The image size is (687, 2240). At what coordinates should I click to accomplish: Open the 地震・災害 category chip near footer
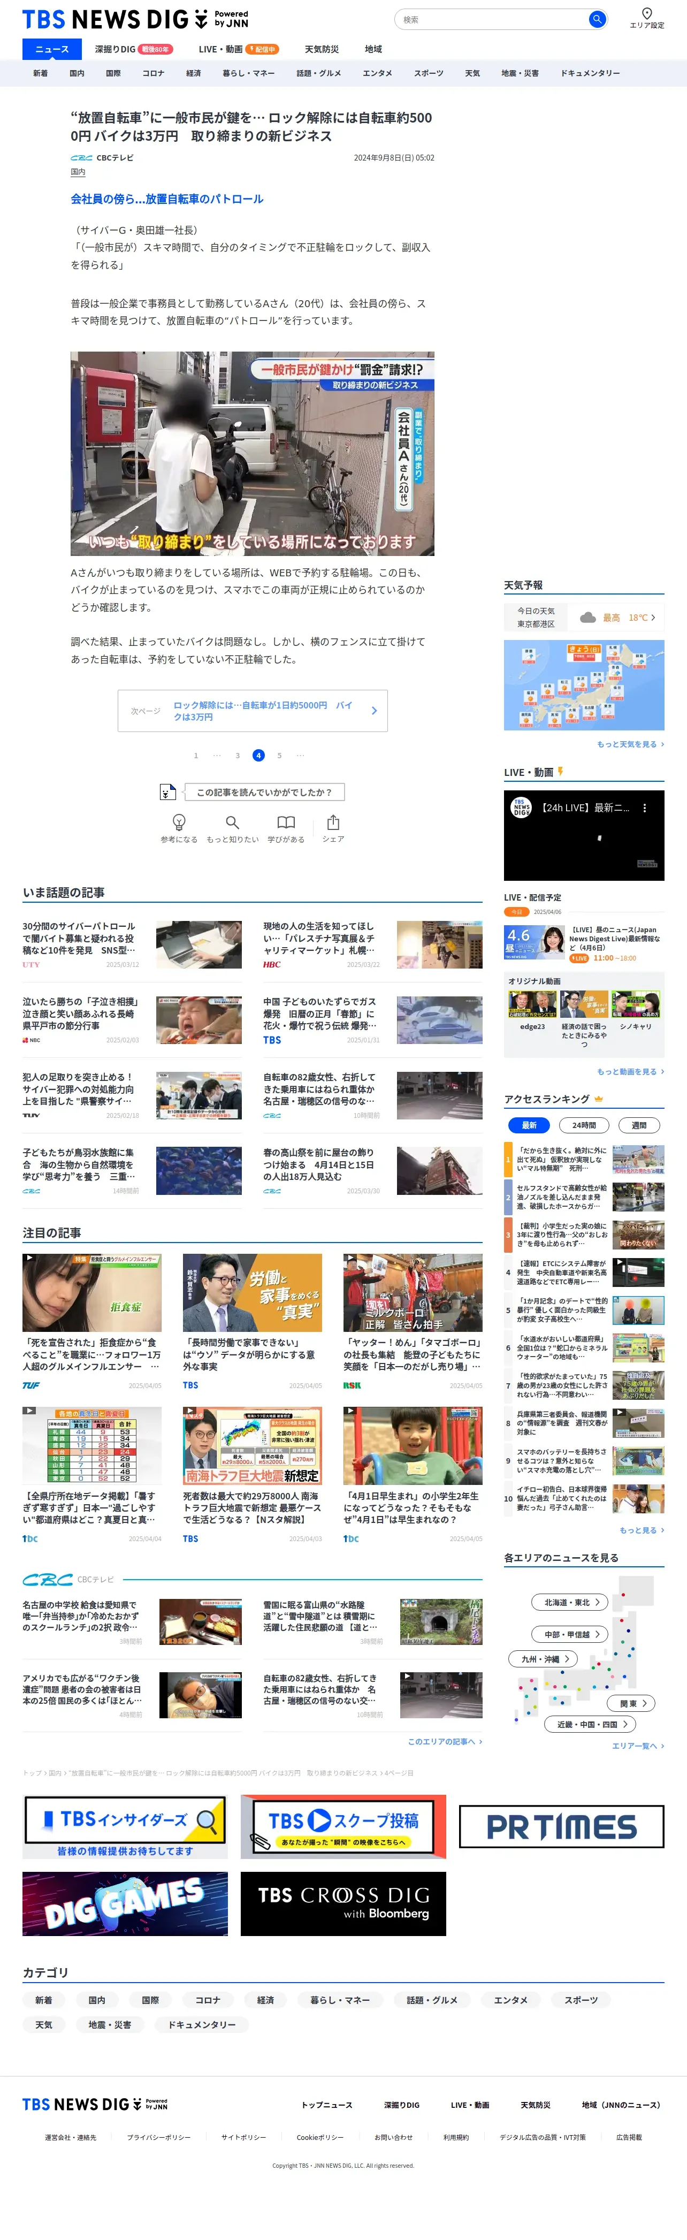click(110, 2024)
